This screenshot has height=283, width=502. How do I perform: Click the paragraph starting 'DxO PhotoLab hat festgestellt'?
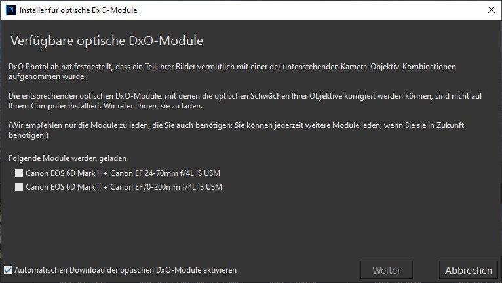pyautogui.click(x=232, y=71)
